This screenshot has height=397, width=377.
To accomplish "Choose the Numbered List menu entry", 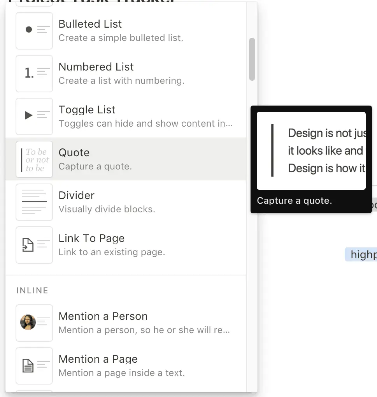I will coord(126,73).
